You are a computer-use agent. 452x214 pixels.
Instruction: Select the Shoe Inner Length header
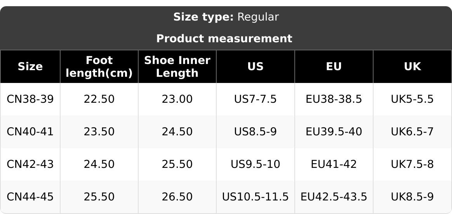(177, 67)
